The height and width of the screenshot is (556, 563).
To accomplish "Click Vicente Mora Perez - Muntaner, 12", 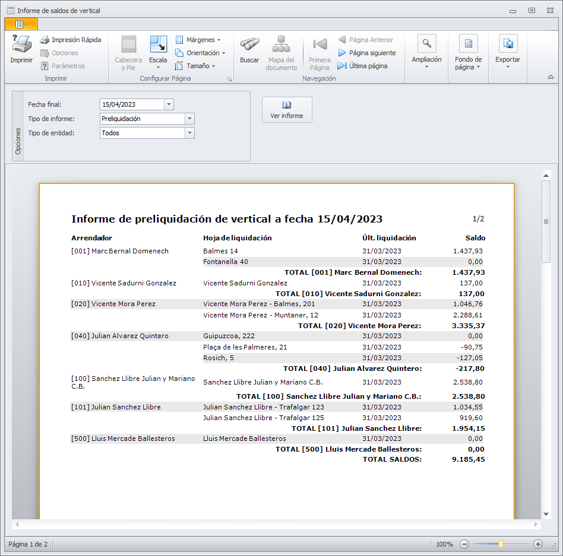I will coord(261,315).
